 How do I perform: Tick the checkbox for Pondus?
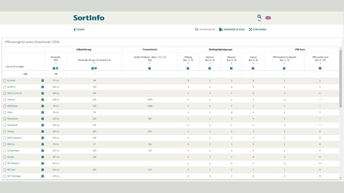coord(5,157)
